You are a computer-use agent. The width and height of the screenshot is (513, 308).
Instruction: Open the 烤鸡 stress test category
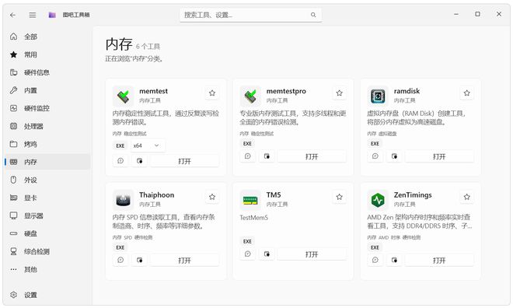47,144
